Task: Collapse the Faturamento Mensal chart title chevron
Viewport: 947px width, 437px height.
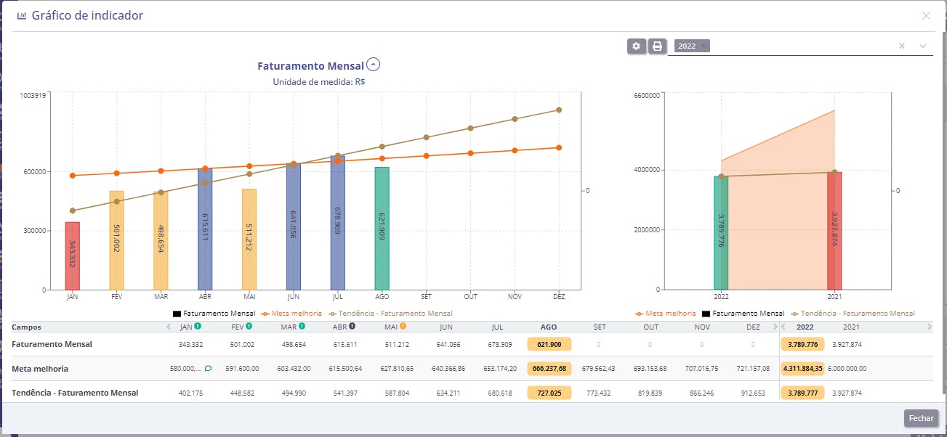Action: click(x=374, y=65)
